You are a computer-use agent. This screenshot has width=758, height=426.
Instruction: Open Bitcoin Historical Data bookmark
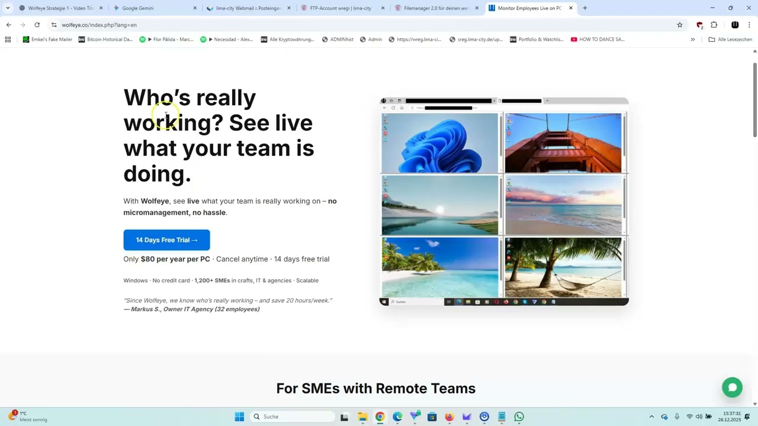coord(105,40)
